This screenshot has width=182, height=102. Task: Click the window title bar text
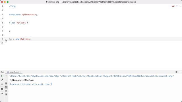91,2
